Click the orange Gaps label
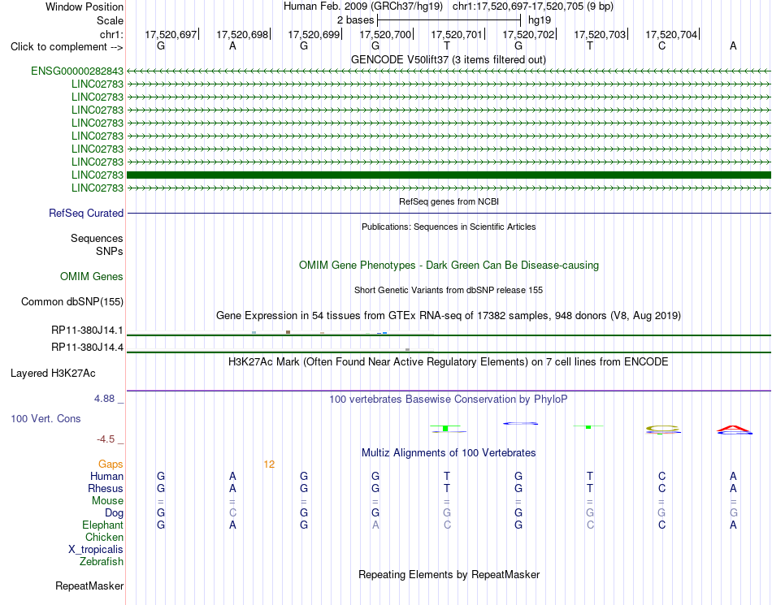The image size is (772, 605). click(x=111, y=464)
